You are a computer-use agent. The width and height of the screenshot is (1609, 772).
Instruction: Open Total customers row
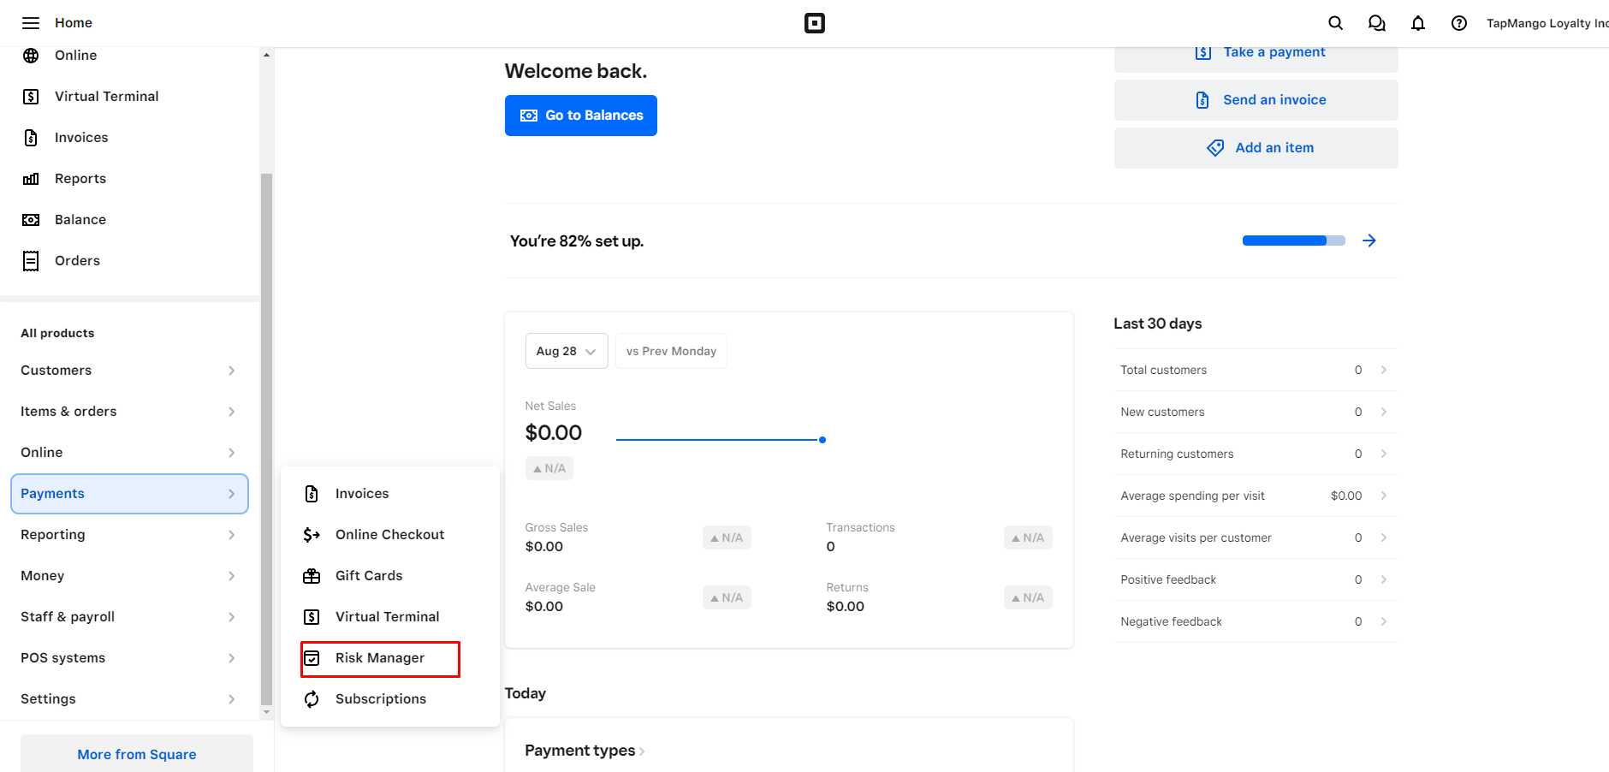[x=1256, y=370]
